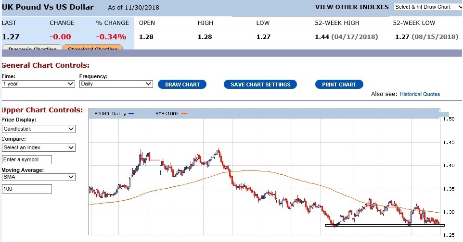
Task: Focus the moving average period field showing 100
Action: pos(27,189)
